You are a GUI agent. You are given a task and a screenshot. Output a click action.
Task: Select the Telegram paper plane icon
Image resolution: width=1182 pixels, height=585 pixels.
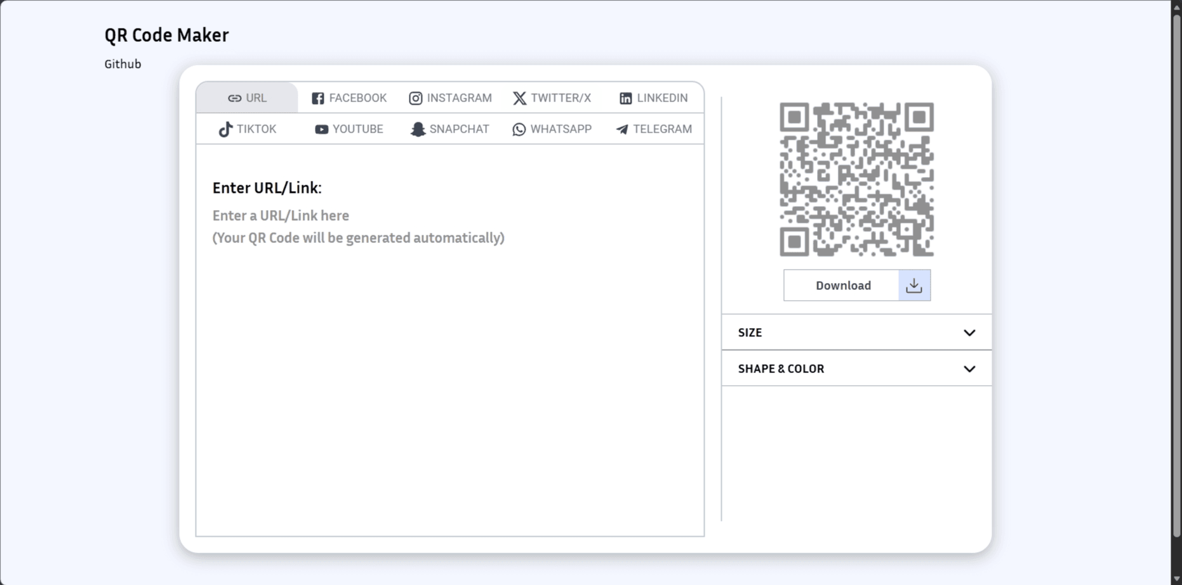(621, 129)
